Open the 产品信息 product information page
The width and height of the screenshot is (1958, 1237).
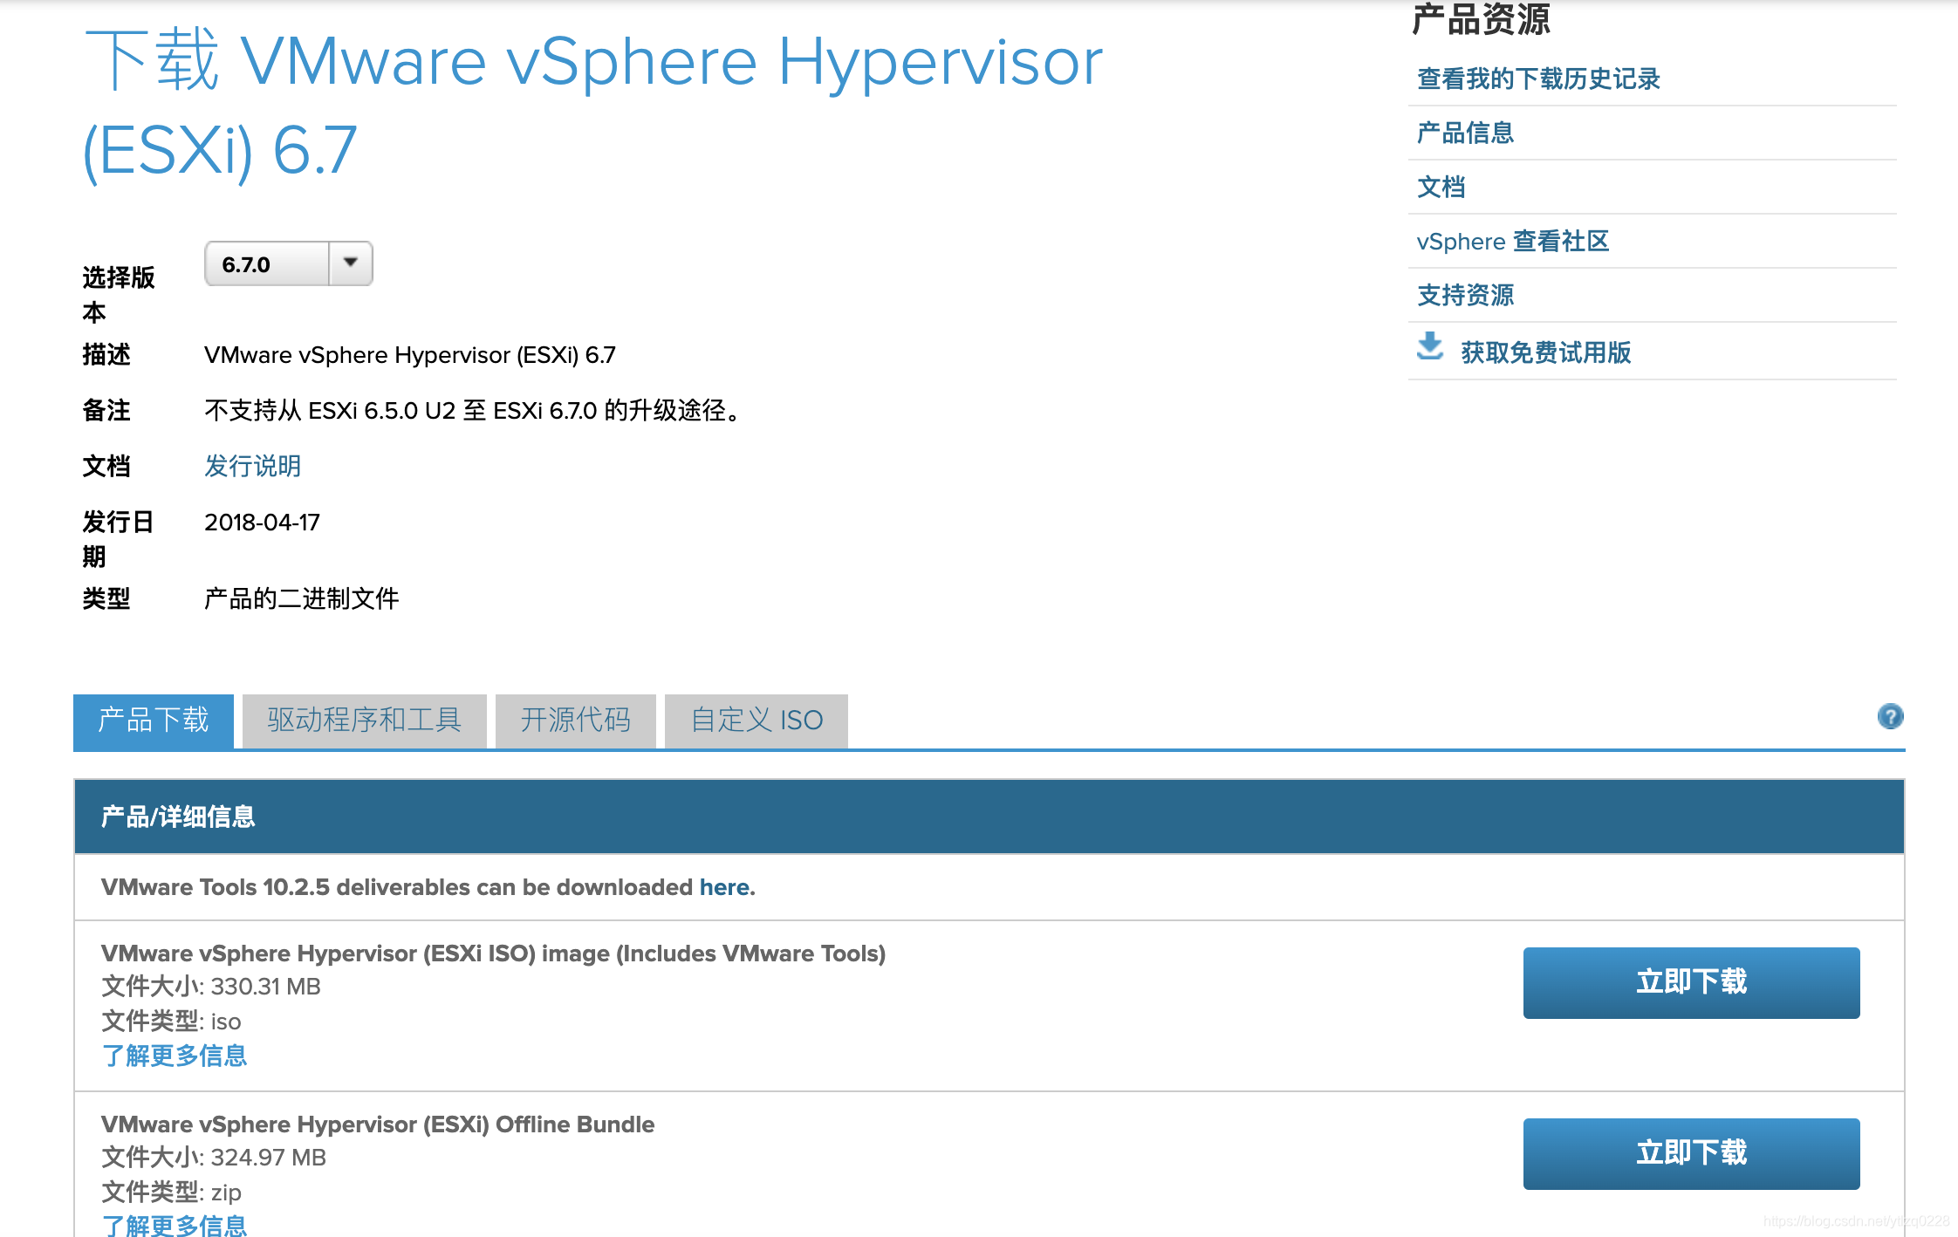click(1466, 133)
